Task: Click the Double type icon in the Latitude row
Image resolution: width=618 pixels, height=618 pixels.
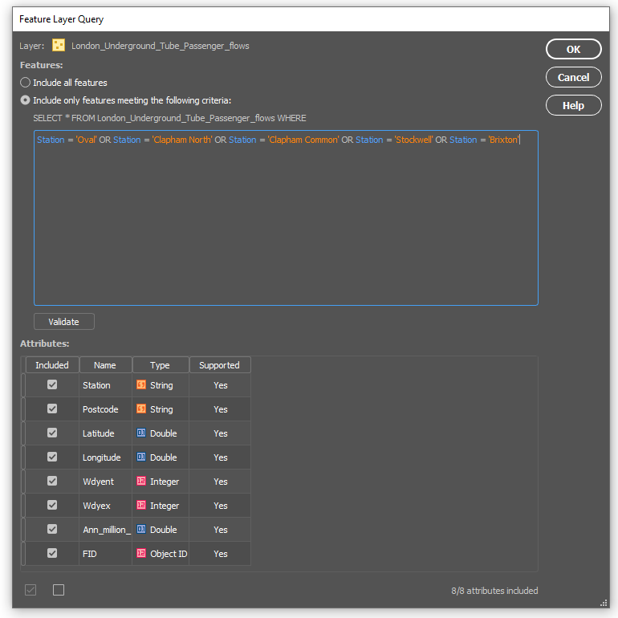Action: tap(141, 433)
